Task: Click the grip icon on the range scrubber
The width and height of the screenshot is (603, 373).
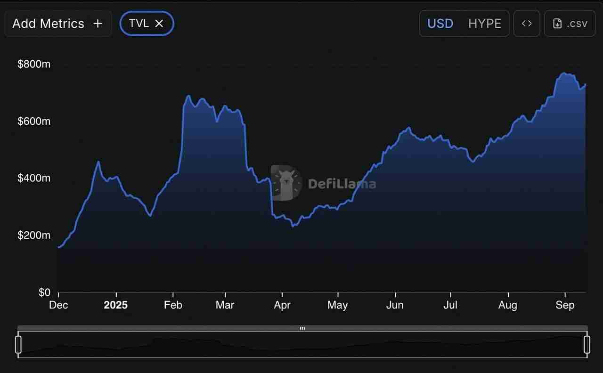Action: (302, 328)
